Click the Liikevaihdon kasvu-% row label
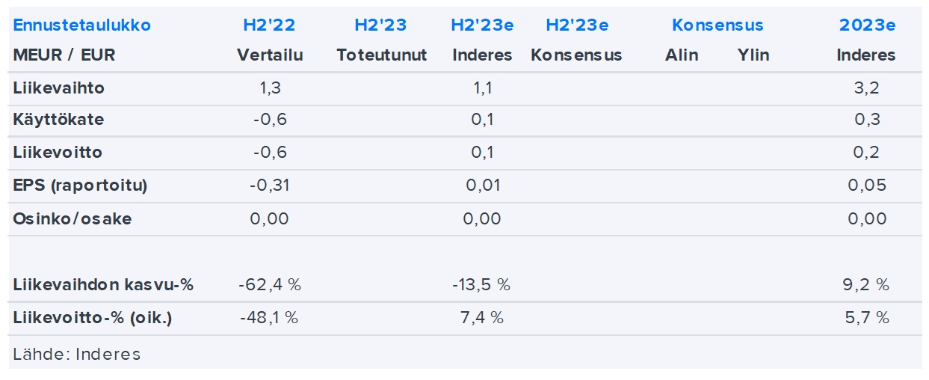929x380 pixels. [x=103, y=284]
